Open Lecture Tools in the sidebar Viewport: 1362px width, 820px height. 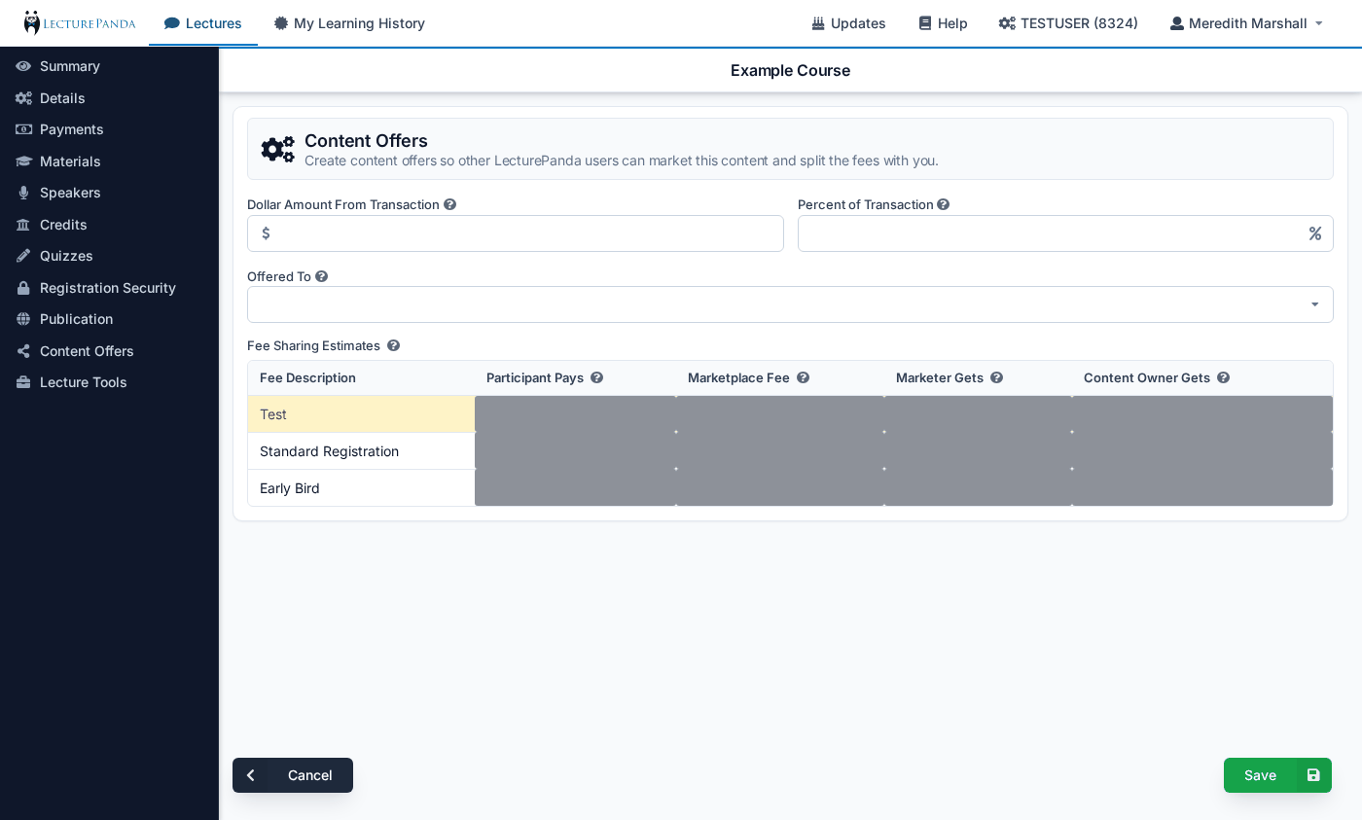click(84, 382)
